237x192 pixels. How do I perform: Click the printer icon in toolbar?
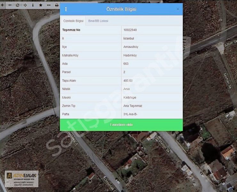coord(57,5)
